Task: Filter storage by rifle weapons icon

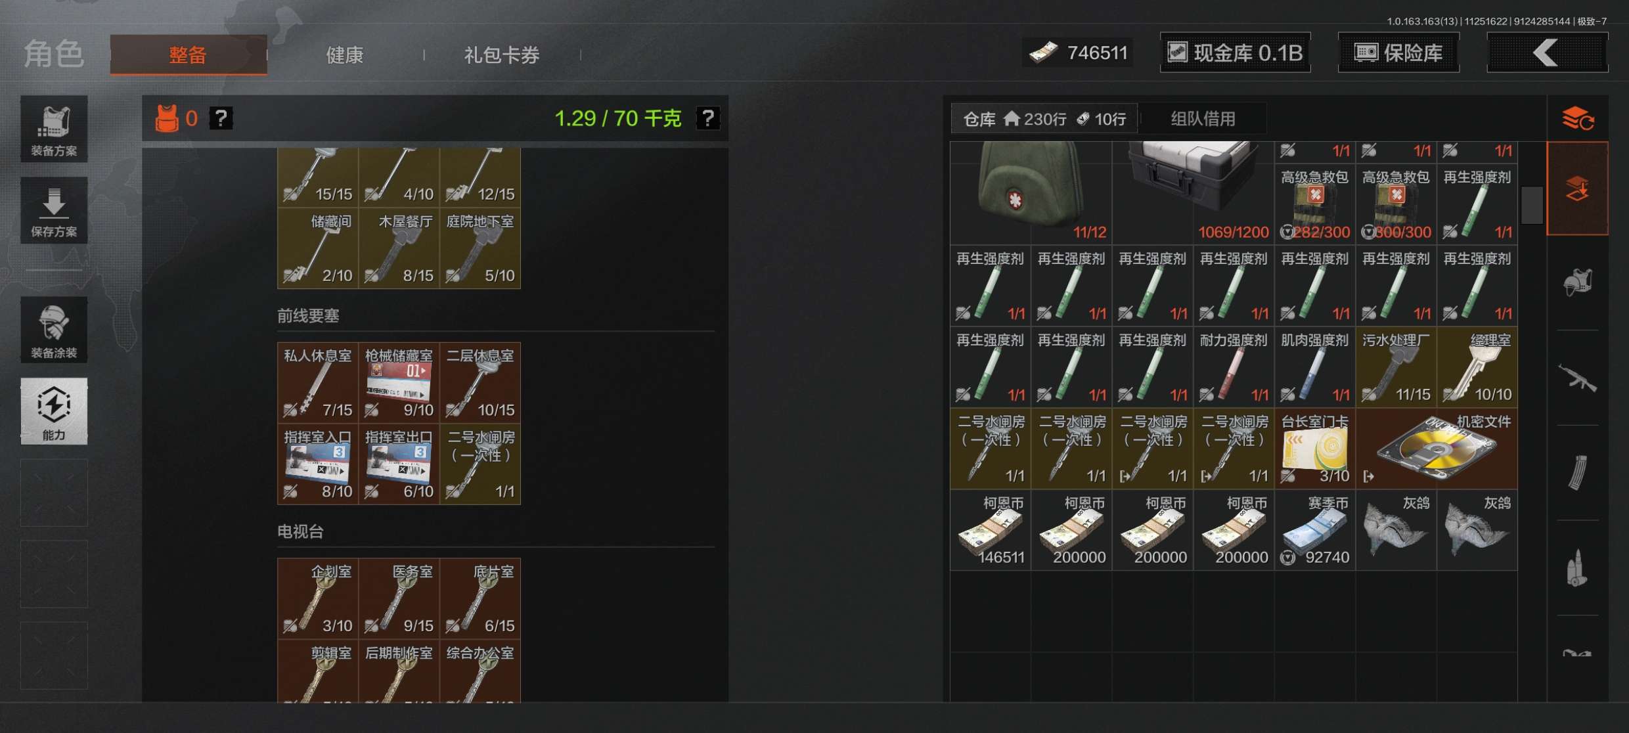Action: coord(1578,378)
